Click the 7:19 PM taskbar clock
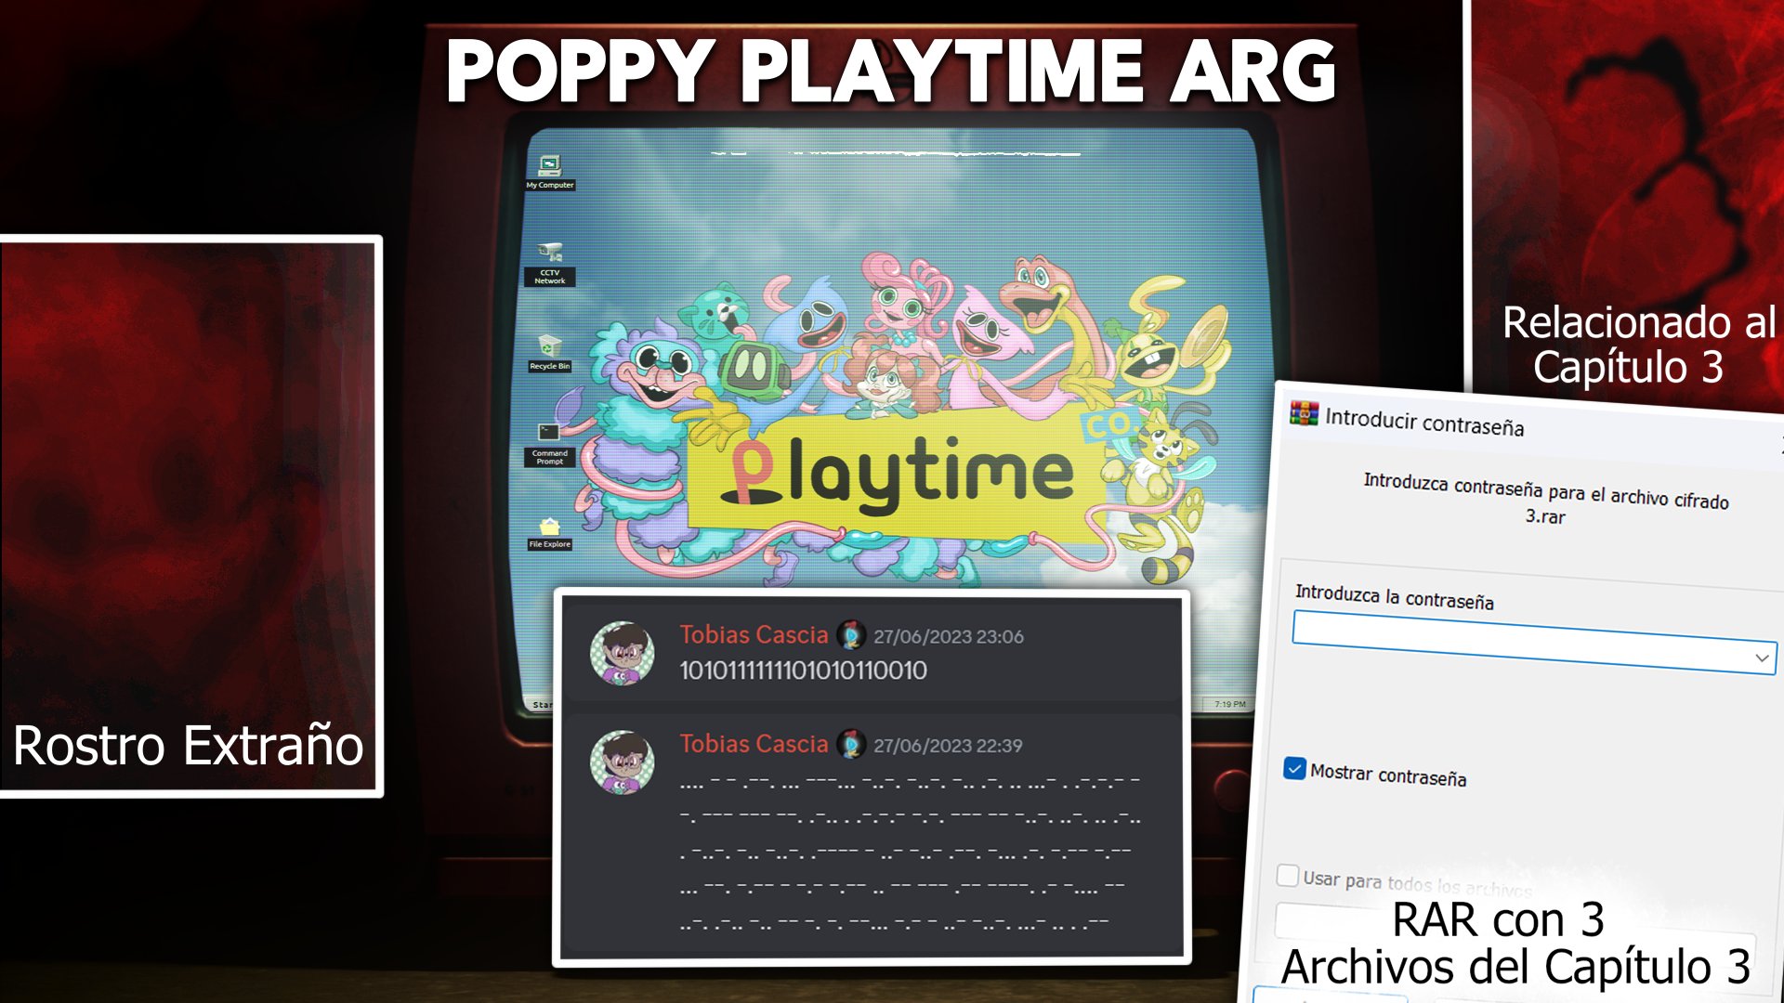Viewport: 1784px width, 1003px height. [1229, 704]
